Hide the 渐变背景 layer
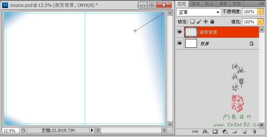This screenshot has width=267, height=137. [x=179, y=32]
